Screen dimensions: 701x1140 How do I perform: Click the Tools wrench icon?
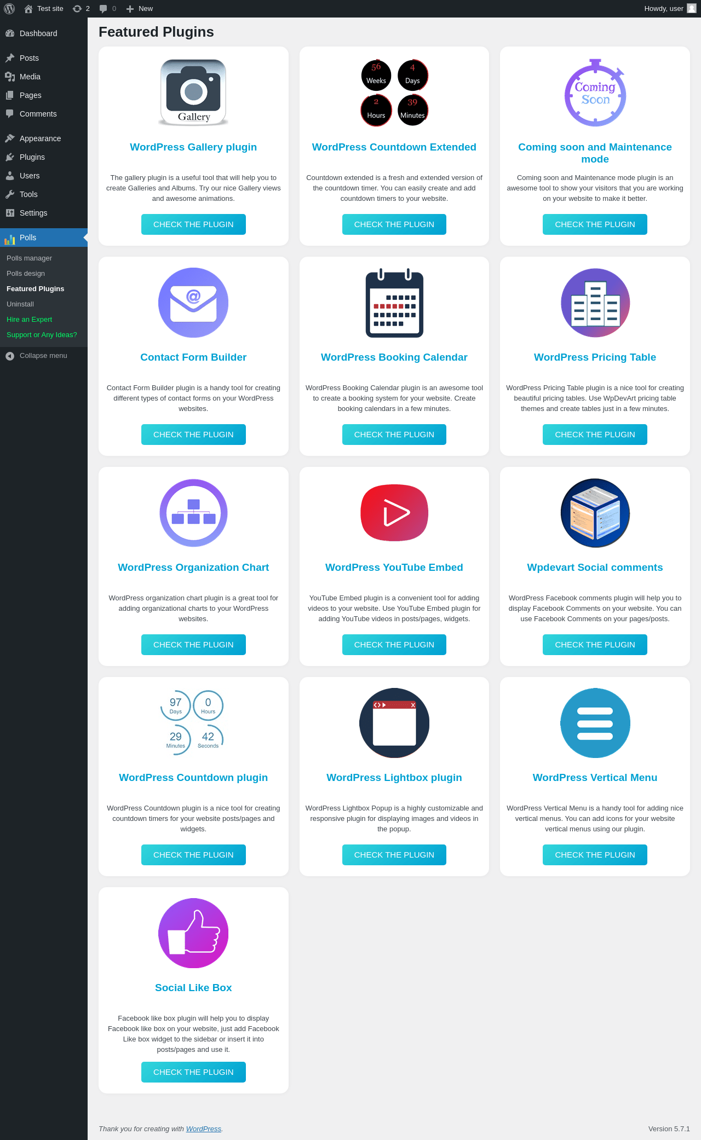pos(10,194)
